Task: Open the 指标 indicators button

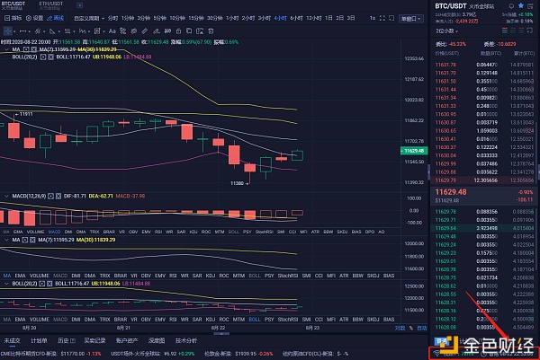Action: pos(13,18)
